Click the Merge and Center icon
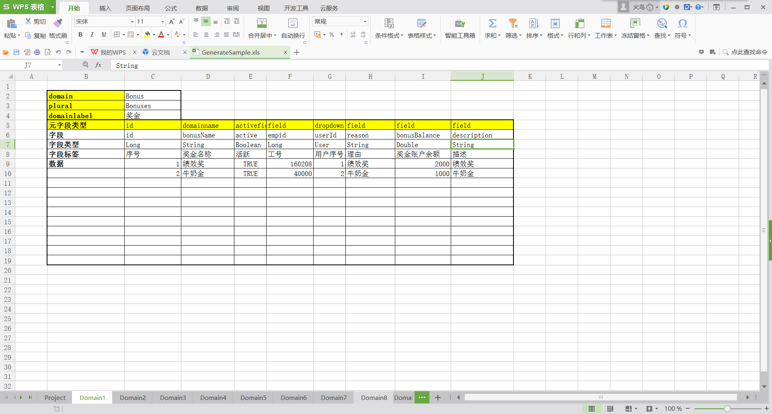The height and width of the screenshot is (414, 772). 262,23
